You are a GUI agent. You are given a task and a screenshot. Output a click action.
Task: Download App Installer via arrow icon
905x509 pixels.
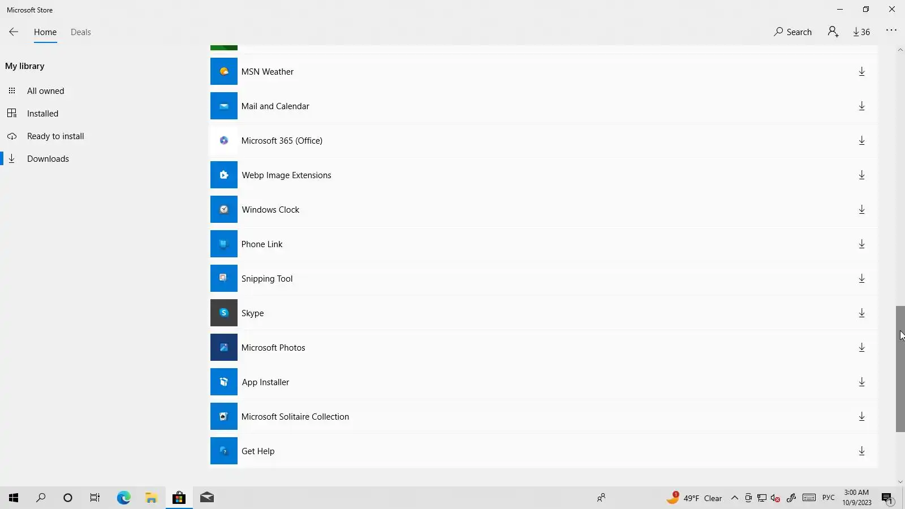(861, 382)
